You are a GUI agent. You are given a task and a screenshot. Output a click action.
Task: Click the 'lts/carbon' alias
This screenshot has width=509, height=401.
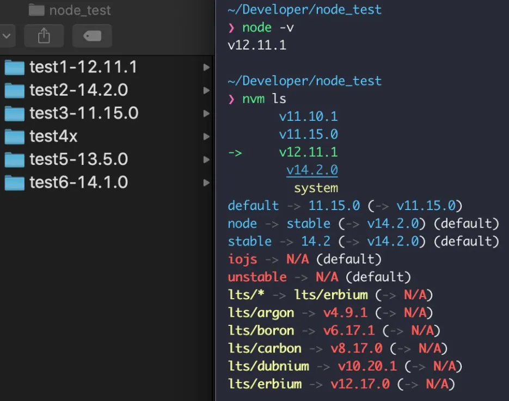(265, 348)
